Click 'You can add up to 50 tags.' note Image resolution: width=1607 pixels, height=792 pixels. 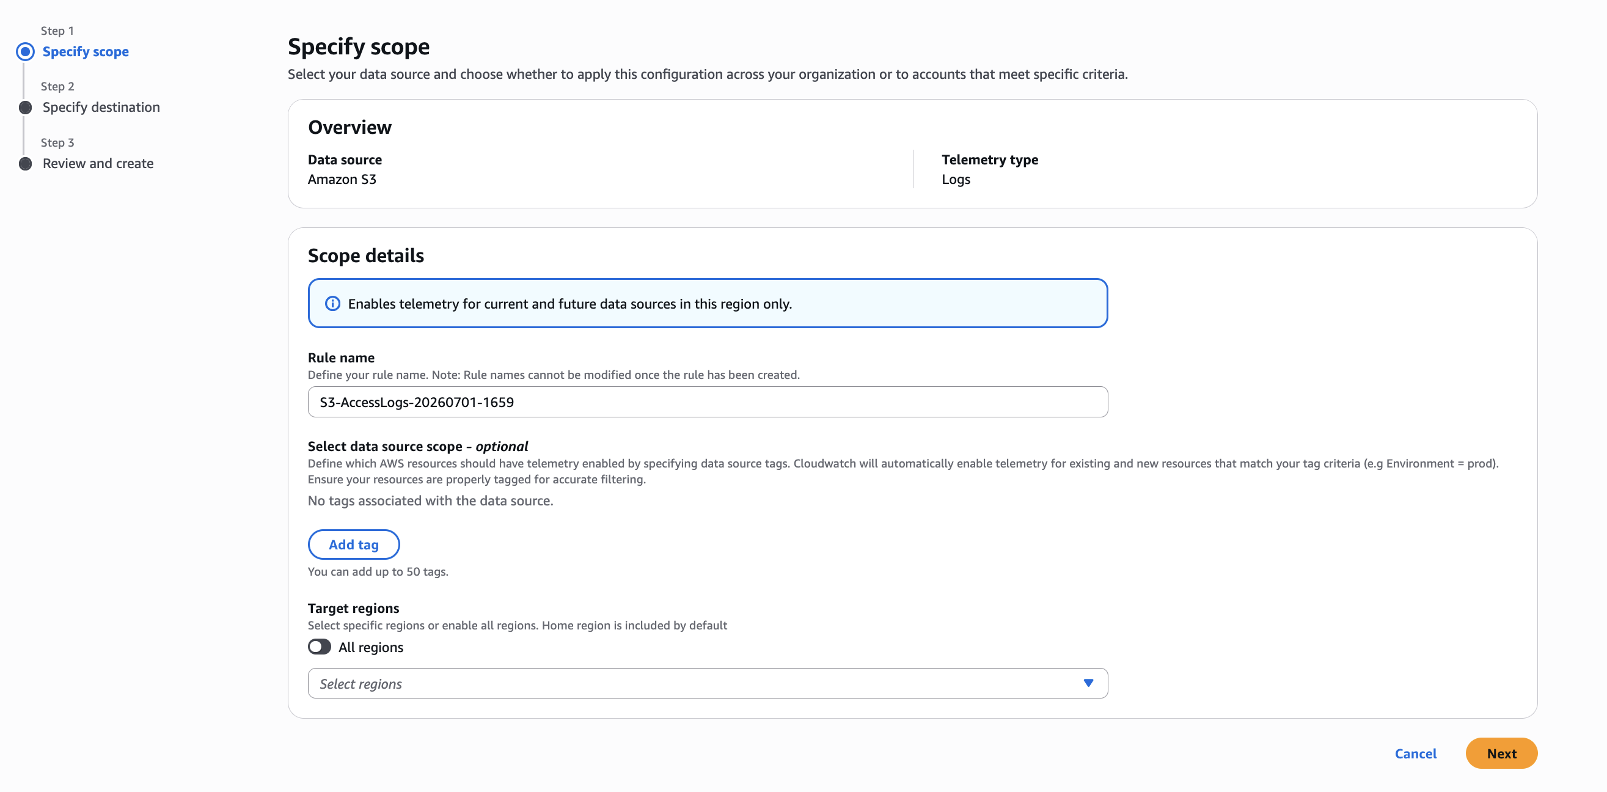[x=378, y=571]
